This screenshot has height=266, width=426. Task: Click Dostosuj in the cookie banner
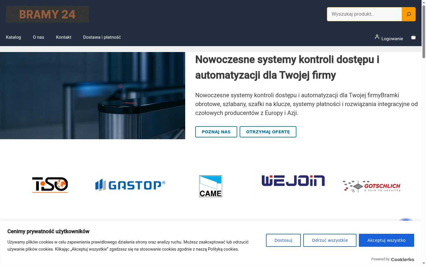(283, 240)
